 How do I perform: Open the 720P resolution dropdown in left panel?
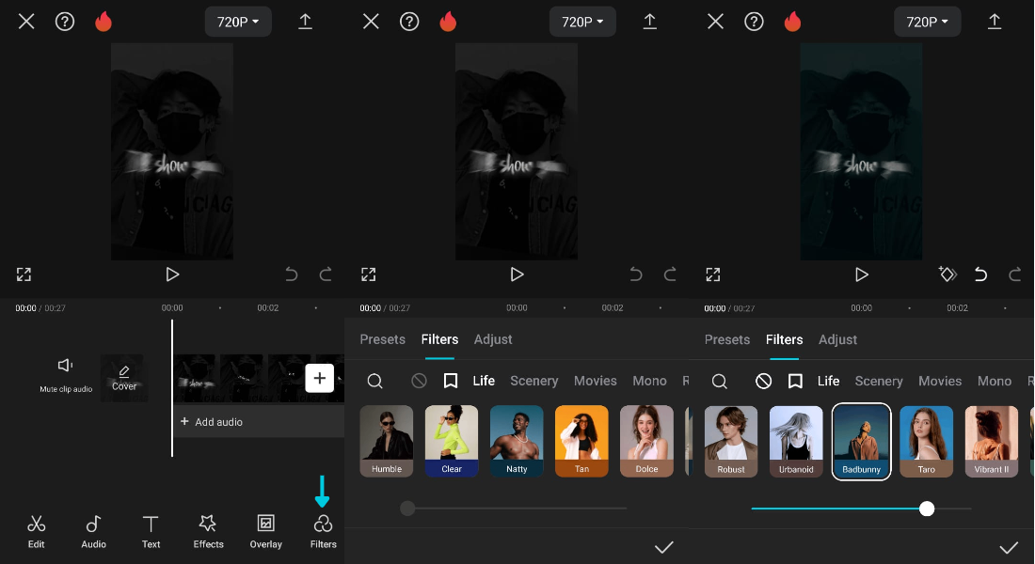tap(238, 22)
